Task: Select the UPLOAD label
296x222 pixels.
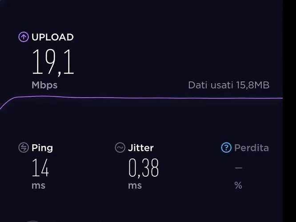Action: tap(52, 37)
